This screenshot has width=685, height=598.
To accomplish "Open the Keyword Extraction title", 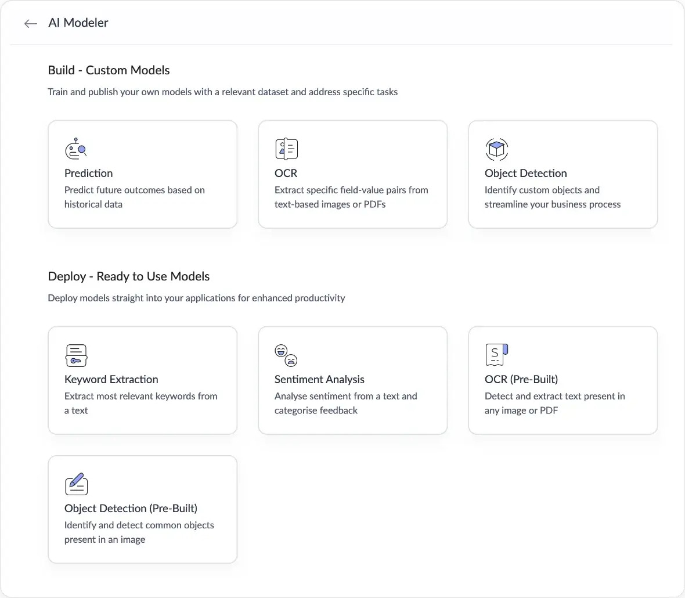I will coord(111,379).
